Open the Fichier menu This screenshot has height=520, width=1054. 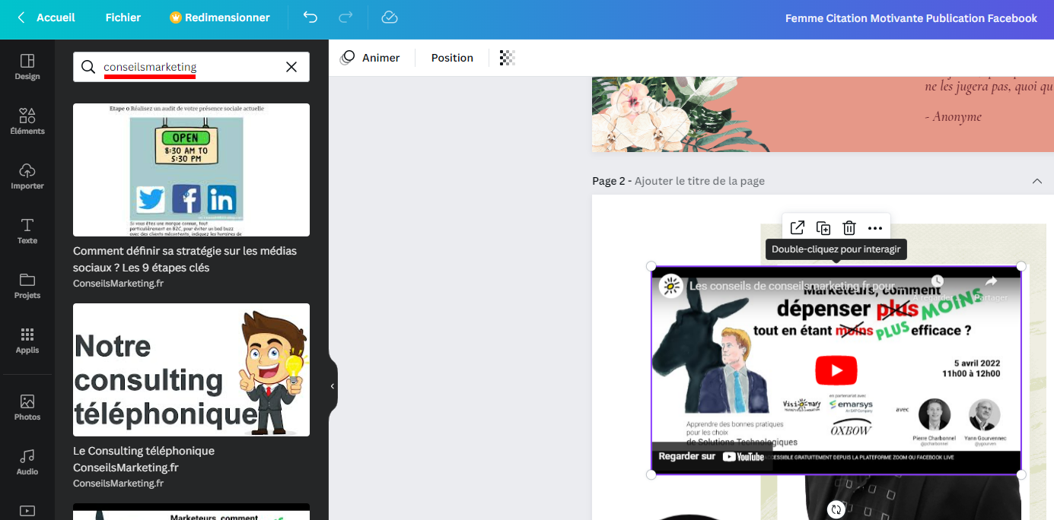tap(123, 17)
